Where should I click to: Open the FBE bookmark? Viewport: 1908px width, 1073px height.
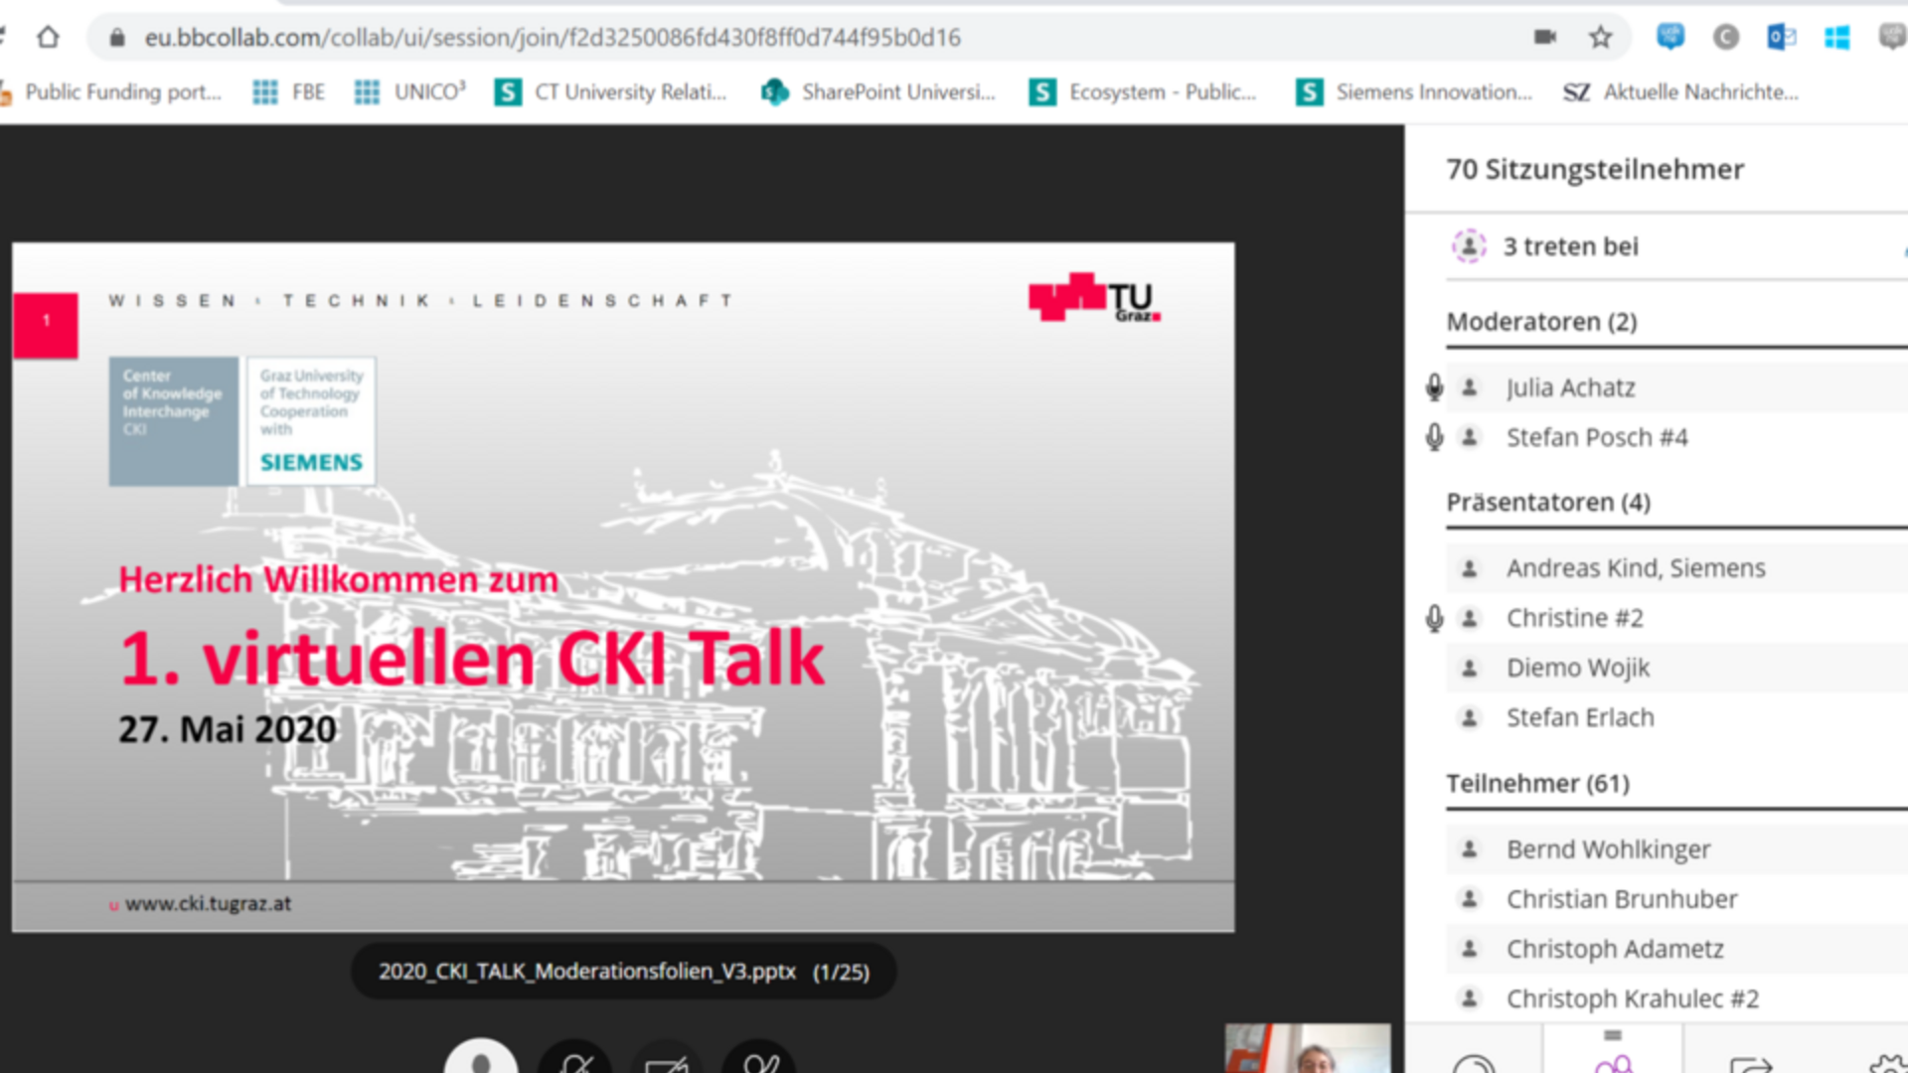click(289, 92)
